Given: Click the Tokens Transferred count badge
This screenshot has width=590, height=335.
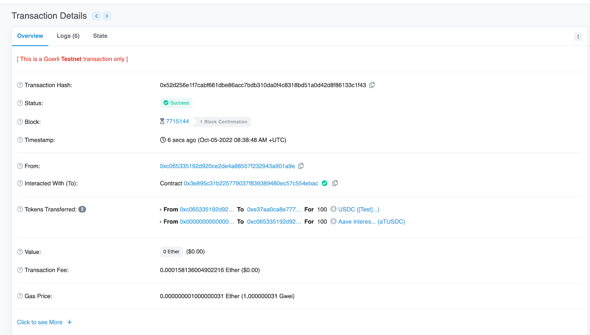Looking at the screenshot, I should point(82,209).
